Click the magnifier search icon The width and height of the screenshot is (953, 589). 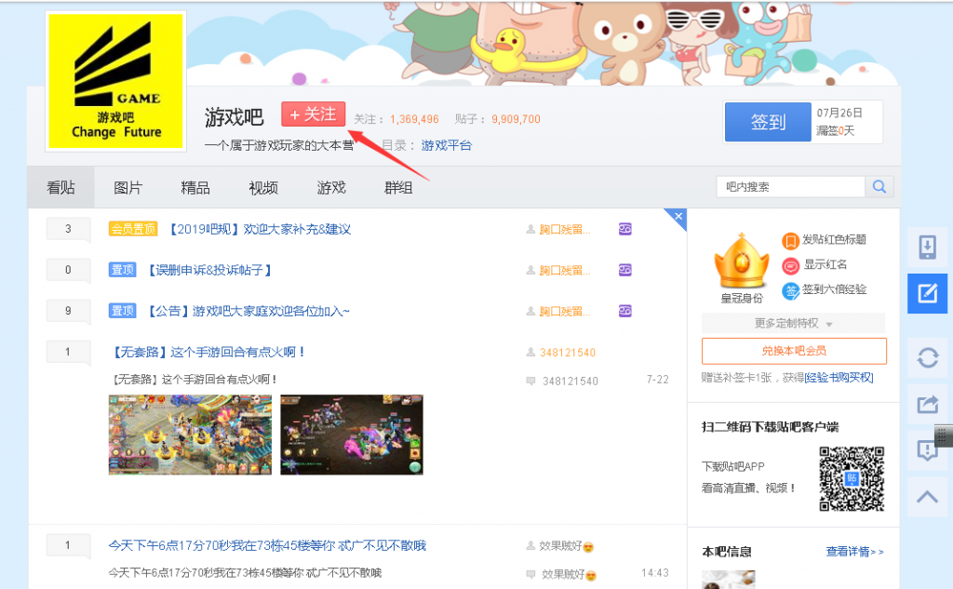pos(879,187)
